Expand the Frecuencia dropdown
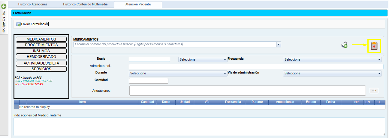Screen dimensions: 389x138 pyautogui.click(x=332, y=59)
